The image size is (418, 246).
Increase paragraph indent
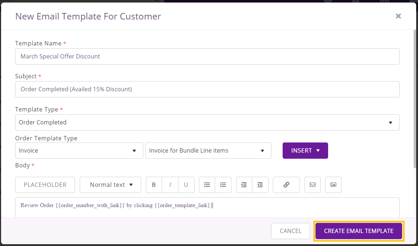pos(244,185)
